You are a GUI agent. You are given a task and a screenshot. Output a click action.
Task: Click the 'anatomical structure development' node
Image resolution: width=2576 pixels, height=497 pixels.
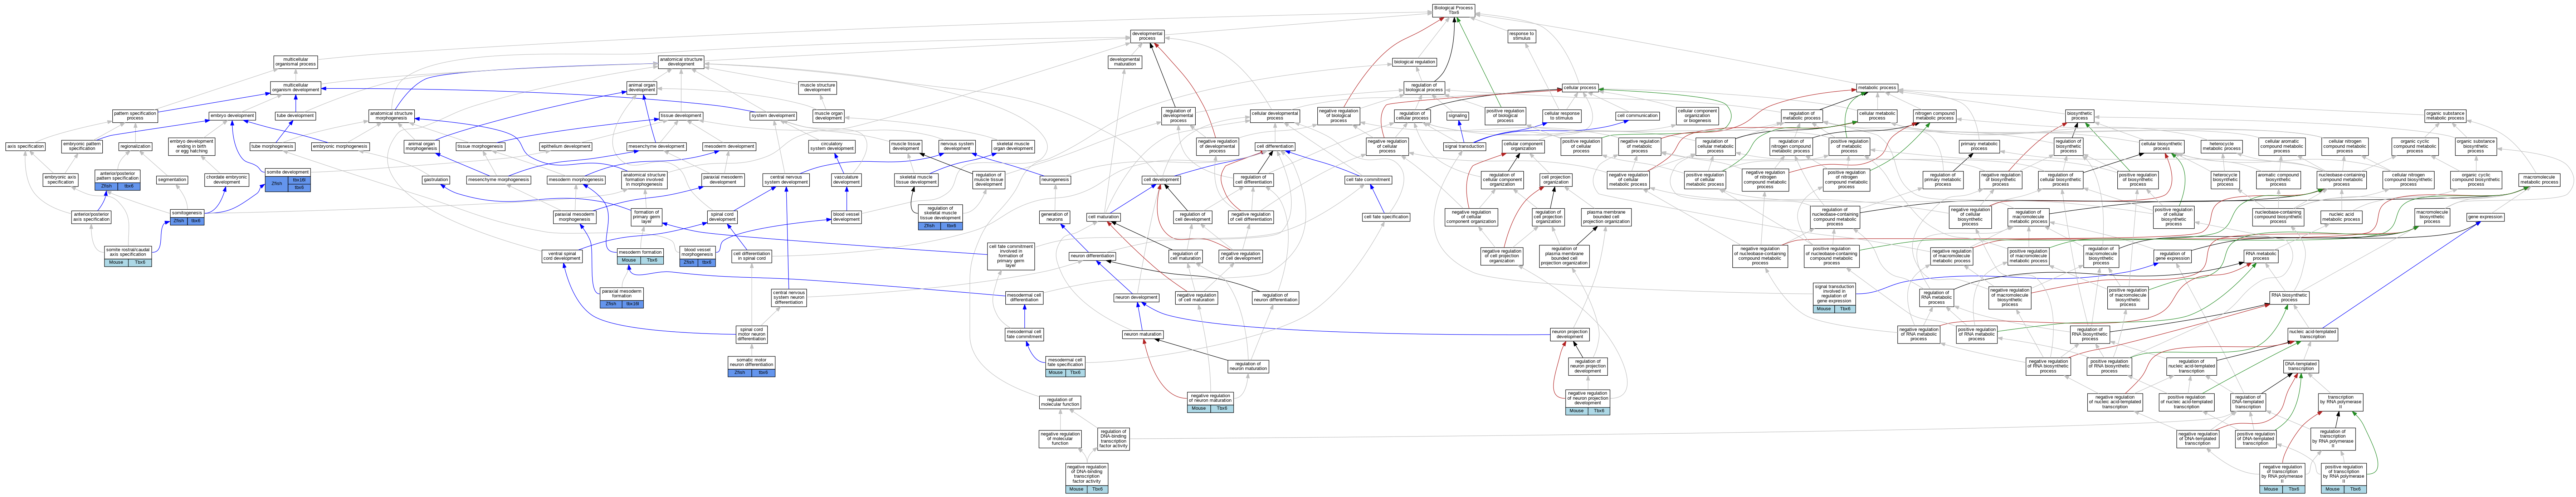680,62
